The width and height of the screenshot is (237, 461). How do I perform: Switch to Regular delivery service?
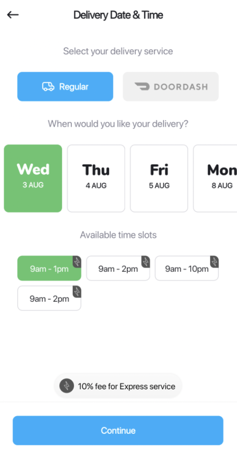point(65,87)
